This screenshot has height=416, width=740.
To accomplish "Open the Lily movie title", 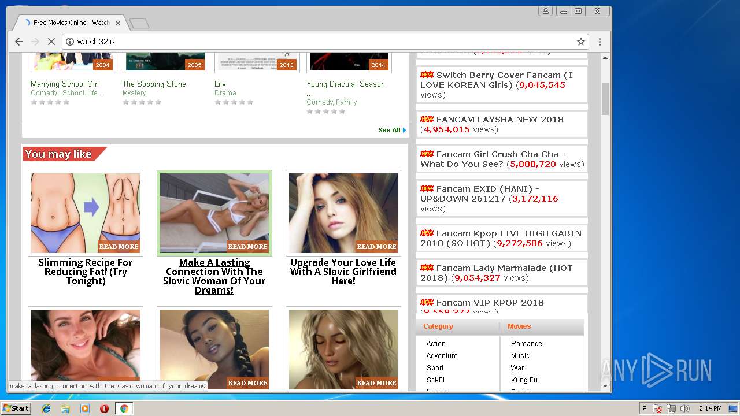I will point(220,84).
